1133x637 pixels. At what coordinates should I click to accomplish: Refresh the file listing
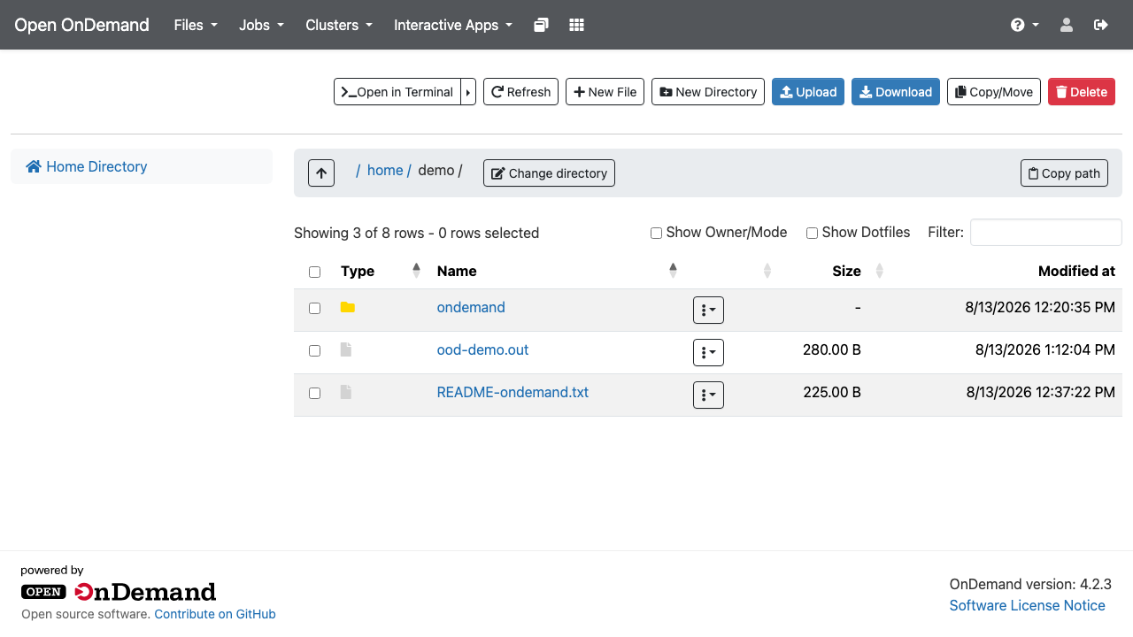click(x=520, y=92)
